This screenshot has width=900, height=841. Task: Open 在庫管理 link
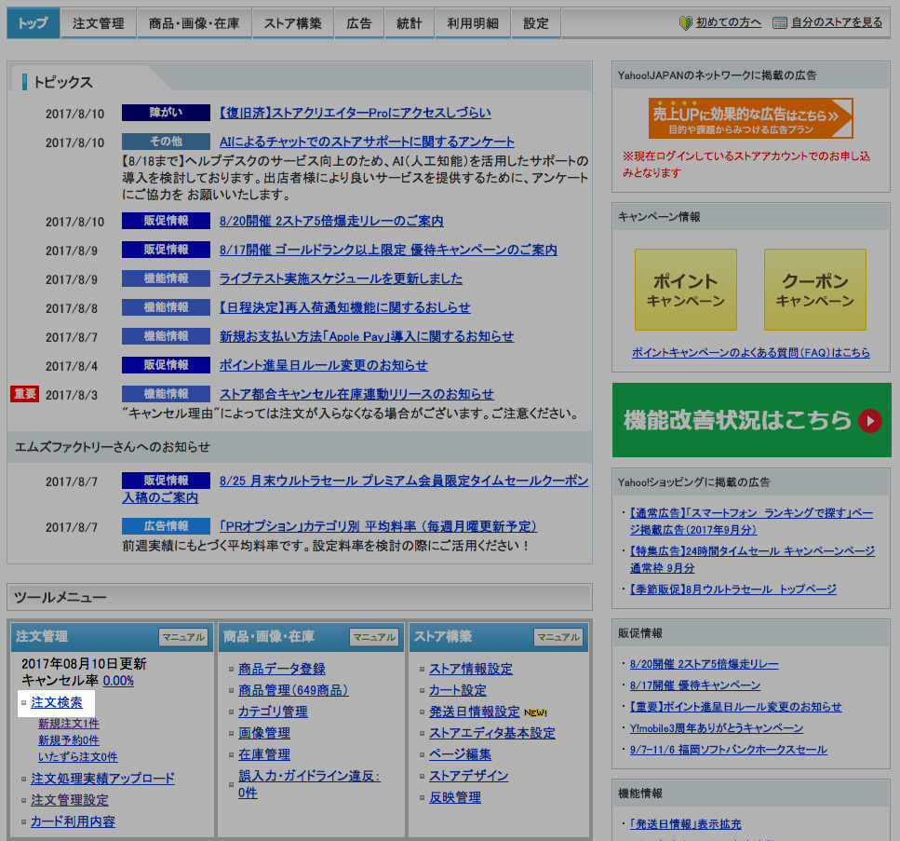(264, 754)
